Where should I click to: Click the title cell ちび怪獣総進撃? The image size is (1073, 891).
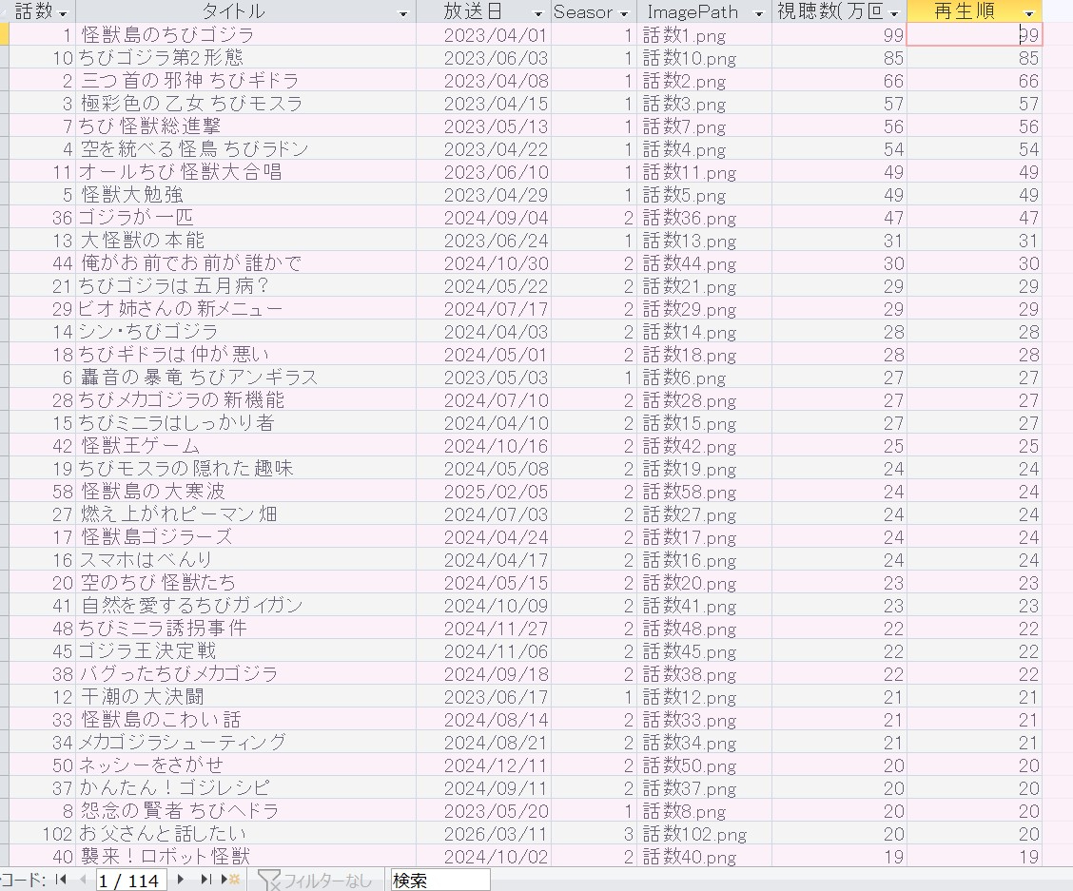[245, 126]
